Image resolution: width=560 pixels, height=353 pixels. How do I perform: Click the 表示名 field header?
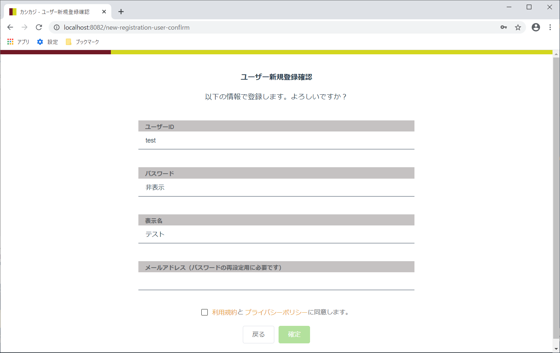coord(276,220)
